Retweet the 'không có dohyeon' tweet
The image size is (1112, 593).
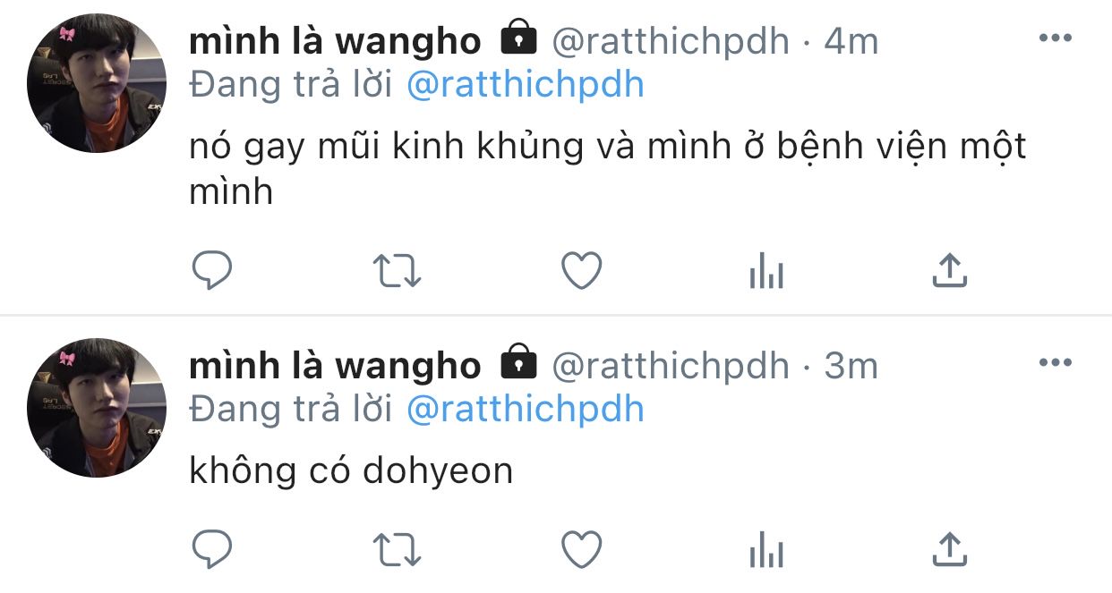click(397, 548)
